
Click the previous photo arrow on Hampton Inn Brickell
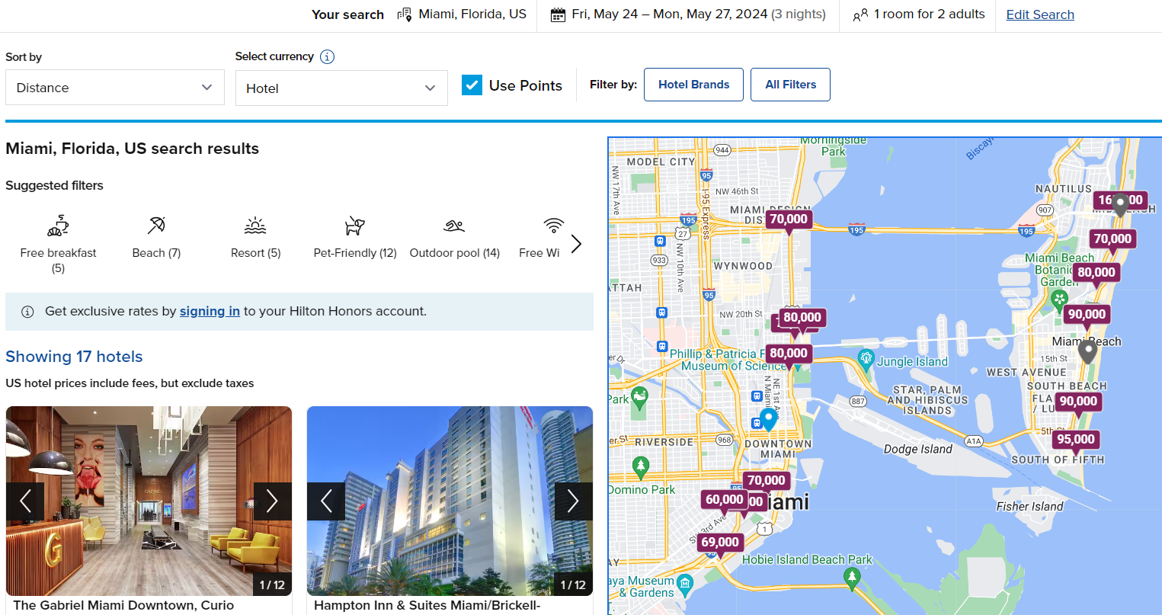(326, 501)
